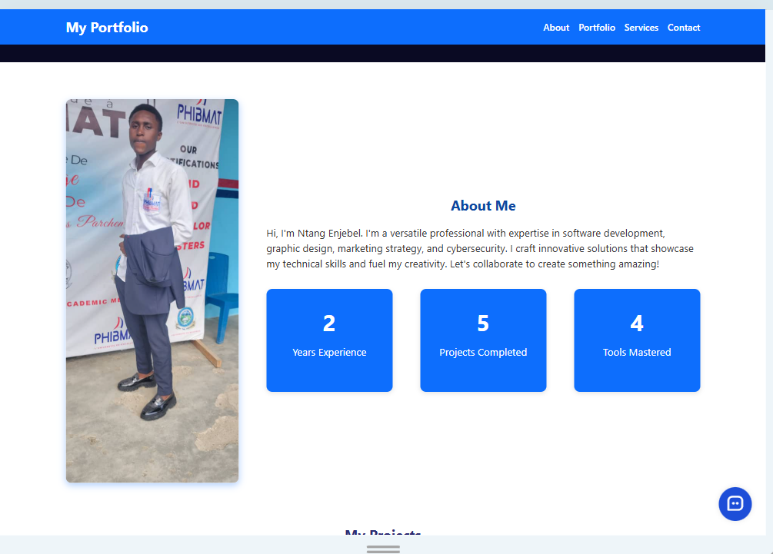Screen dimensions: 773x554
Task: Select the Projects Completed stat card
Action: [x=483, y=340]
